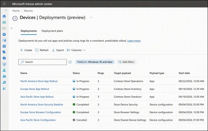Switch to the Deployment plans tab
This screenshot has width=208, height=131.
[52, 31]
